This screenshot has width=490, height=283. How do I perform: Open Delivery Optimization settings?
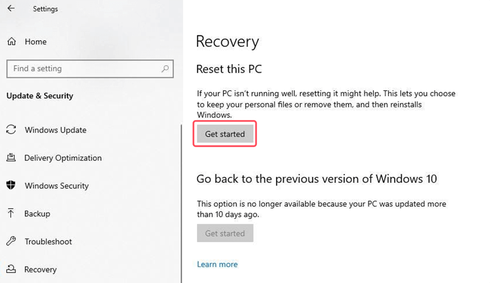tap(63, 158)
